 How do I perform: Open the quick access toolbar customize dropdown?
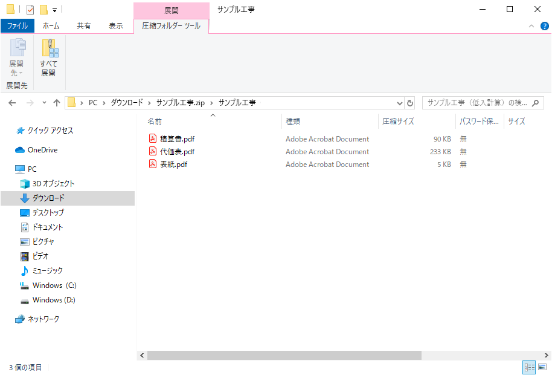(x=54, y=10)
